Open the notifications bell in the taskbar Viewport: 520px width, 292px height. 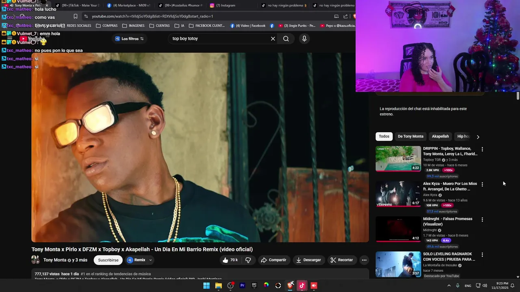coord(513,286)
